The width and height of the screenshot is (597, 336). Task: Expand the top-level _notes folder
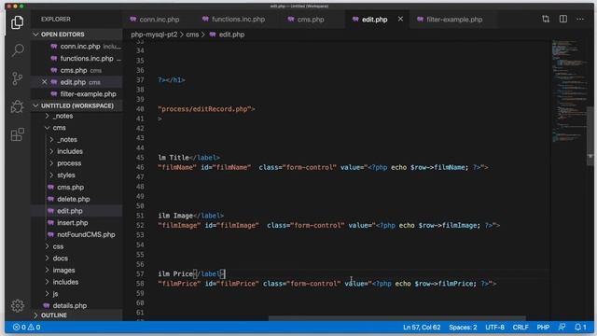pos(62,116)
